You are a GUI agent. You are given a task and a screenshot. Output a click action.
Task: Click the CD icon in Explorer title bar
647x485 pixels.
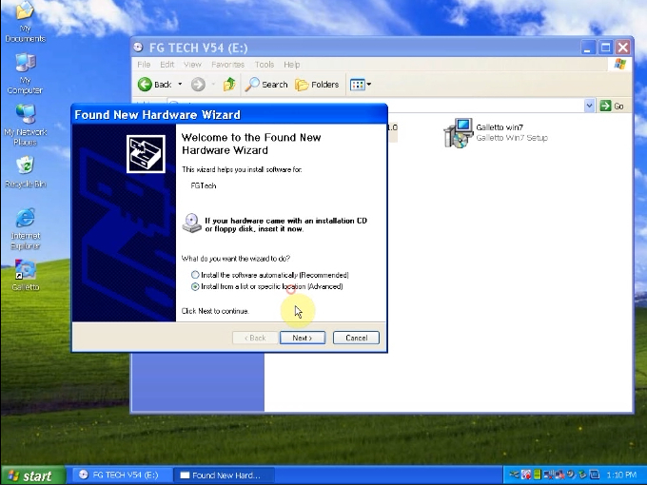[x=139, y=48]
